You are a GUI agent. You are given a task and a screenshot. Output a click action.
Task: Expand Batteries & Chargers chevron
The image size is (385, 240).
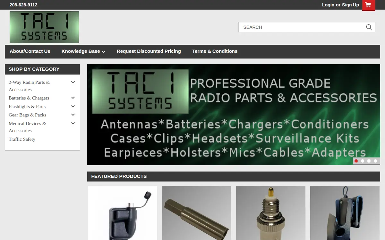(73, 98)
